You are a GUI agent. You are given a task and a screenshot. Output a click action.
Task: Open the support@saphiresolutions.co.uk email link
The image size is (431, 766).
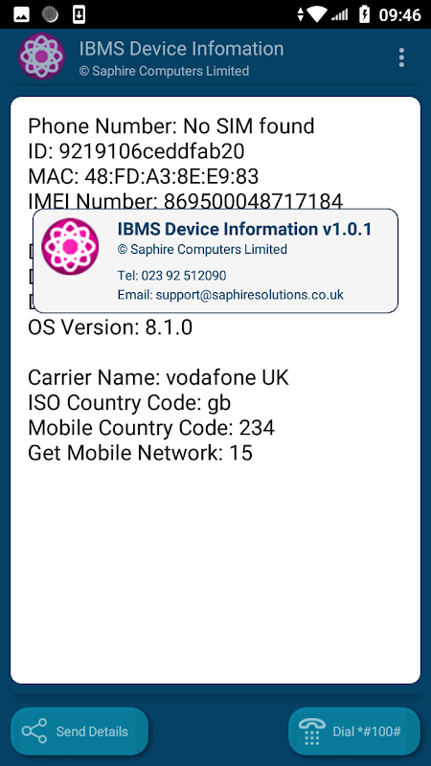coord(230,295)
